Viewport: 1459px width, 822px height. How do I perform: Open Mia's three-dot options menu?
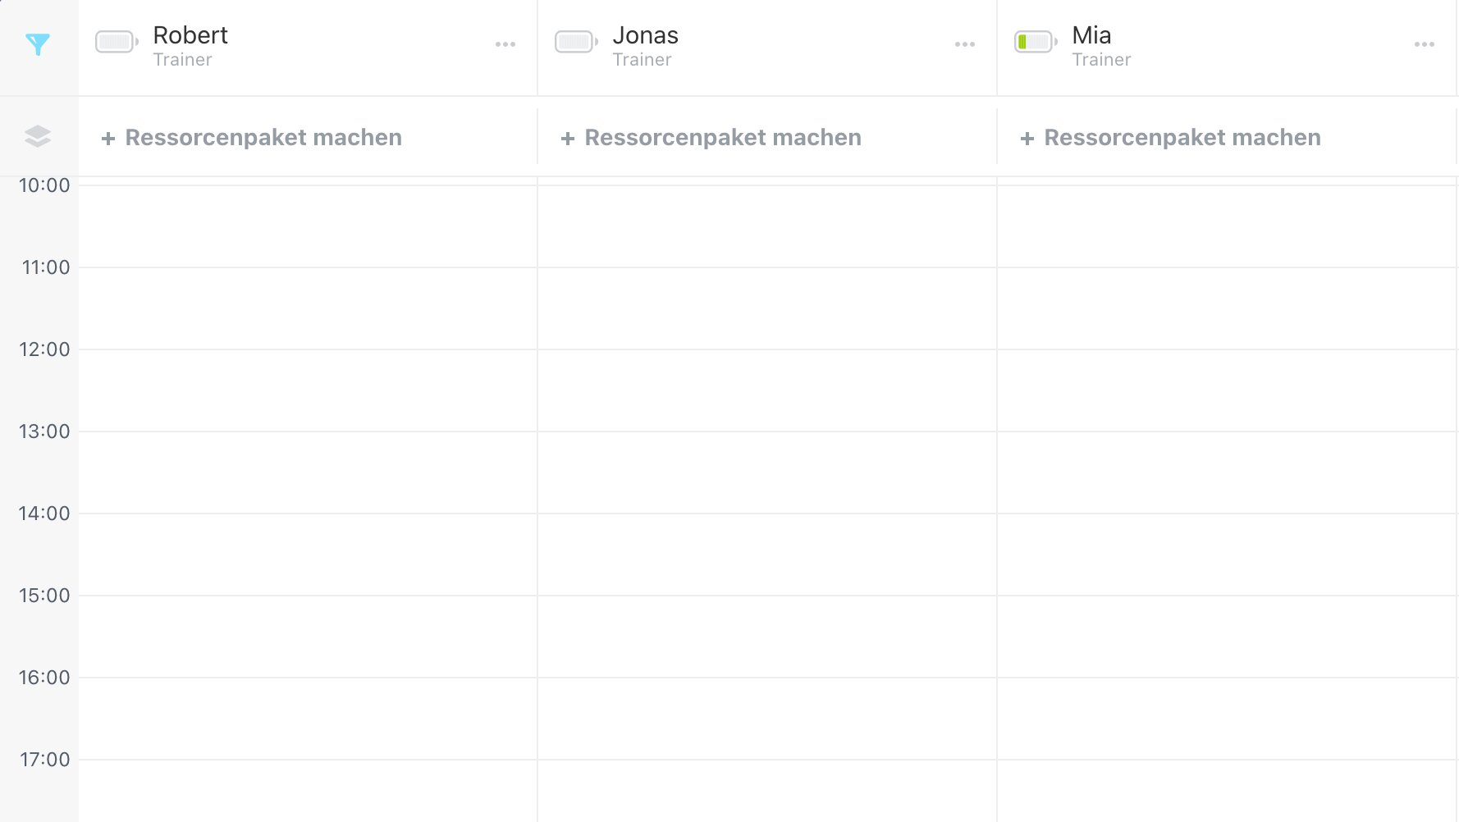click(1425, 44)
